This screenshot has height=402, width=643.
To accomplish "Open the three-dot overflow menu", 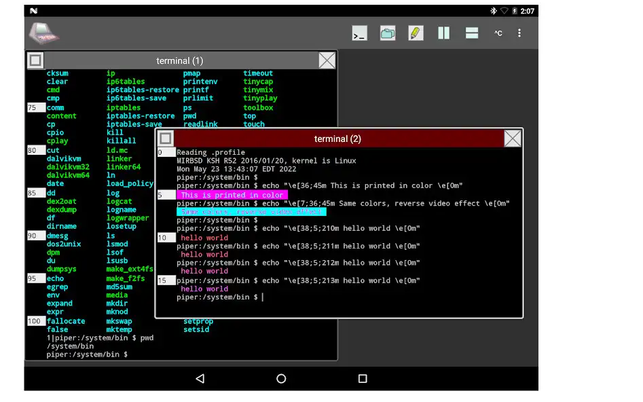I will (519, 33).
